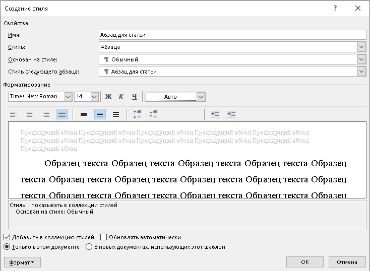
Task: Open the Times New Roman font dropdown
Action: click(x=68, y=97)
